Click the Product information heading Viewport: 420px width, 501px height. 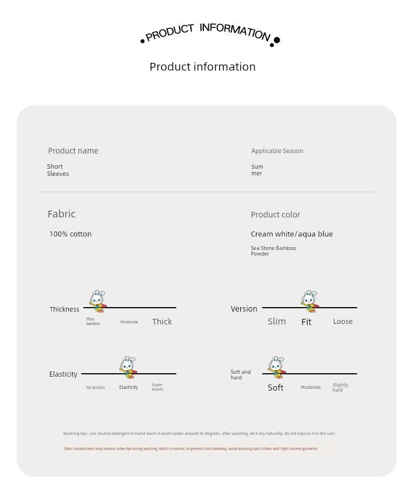pyautogui.click(x=203, y=67)
